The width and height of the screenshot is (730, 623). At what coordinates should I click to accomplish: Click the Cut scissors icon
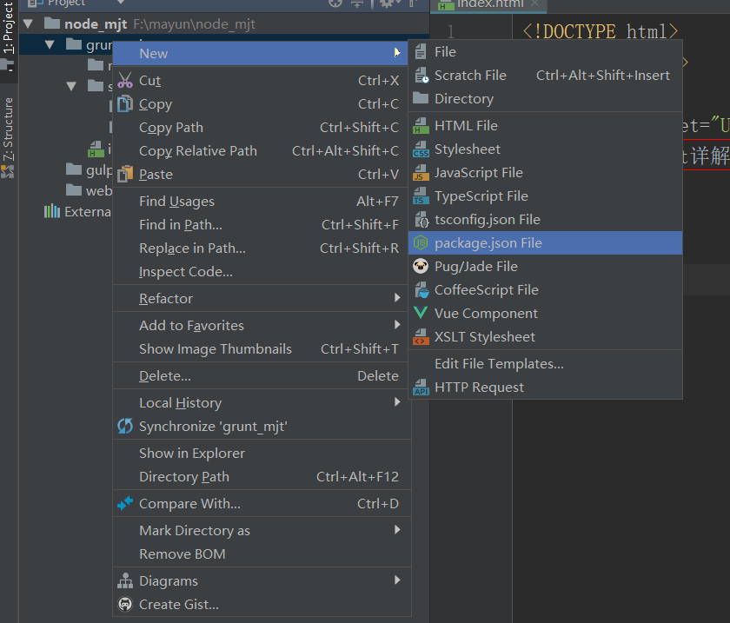pyautogui.click(x=125, y=81)
